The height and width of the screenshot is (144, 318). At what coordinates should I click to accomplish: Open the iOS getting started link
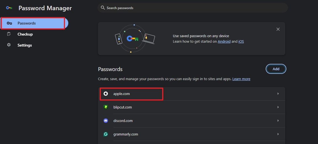(x=241, y=42)
